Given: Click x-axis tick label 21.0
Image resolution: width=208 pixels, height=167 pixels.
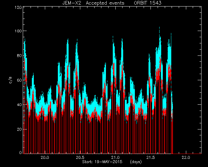Looking at the screenshot, I should coord(115,158).
